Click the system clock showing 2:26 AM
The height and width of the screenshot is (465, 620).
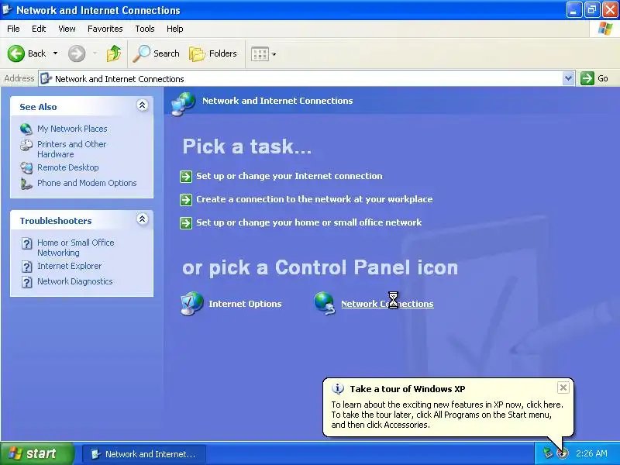591,453
